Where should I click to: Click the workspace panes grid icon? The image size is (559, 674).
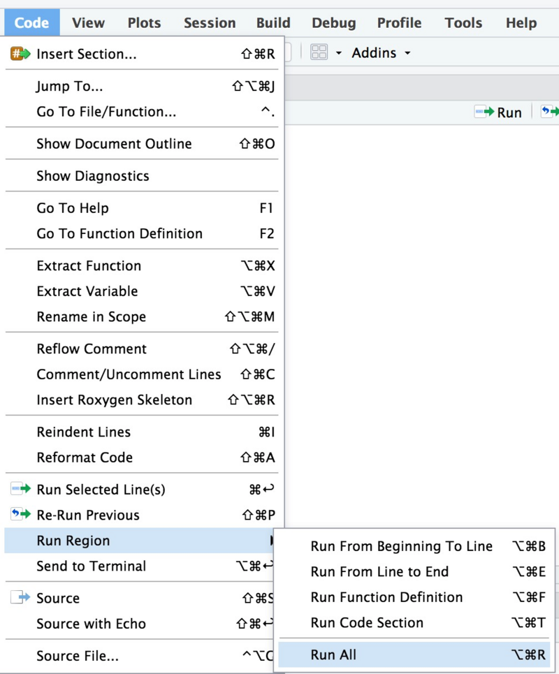(x=319, y=53)
